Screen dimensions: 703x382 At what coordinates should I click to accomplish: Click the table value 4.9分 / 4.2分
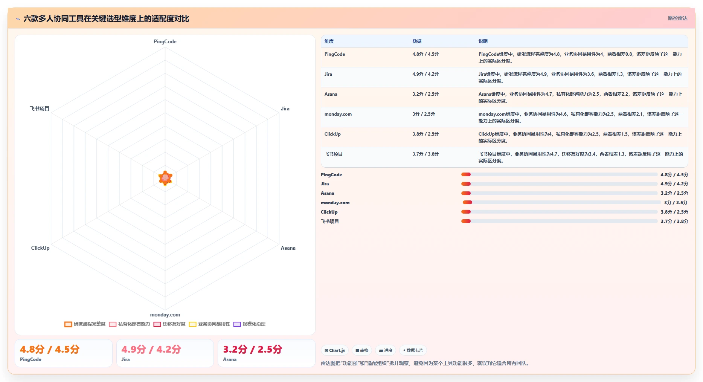click(x=425, y=74)
